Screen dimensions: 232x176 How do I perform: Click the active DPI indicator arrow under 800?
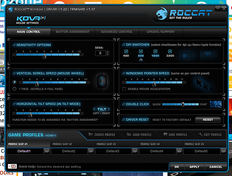pyautogui.click(x=141, y=60)
